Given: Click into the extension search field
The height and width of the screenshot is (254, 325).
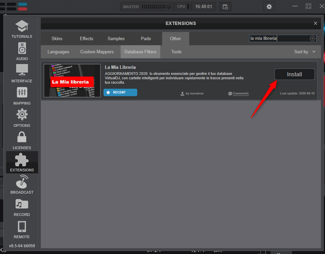Looking at the screenshot, I should coord(278,38).
